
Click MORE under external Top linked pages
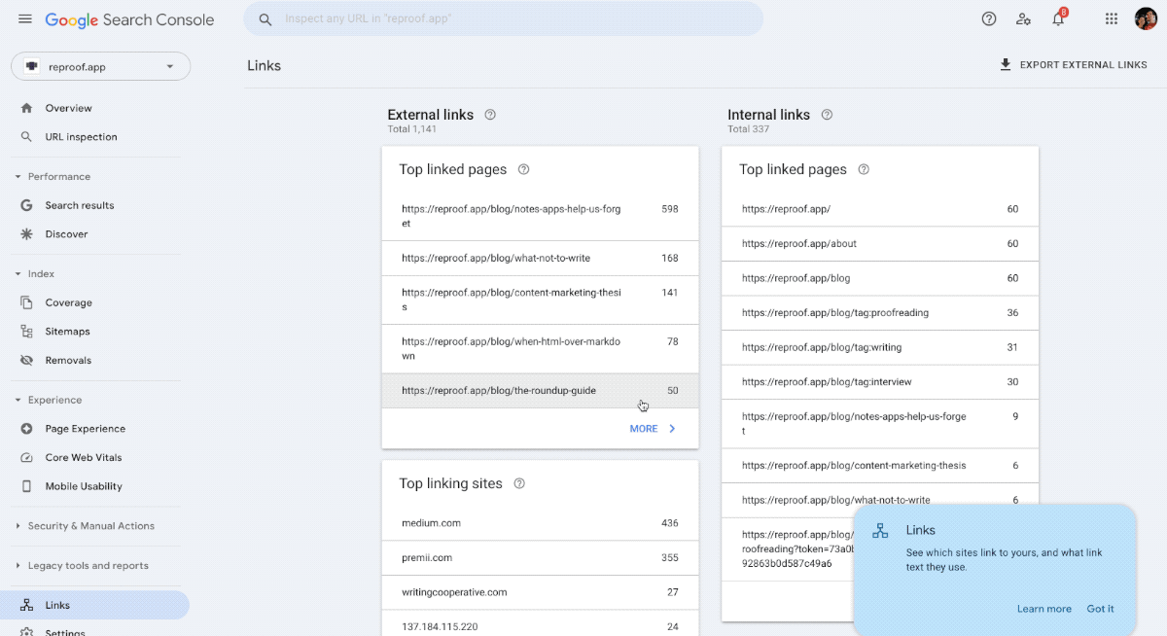tap(653, 429)
